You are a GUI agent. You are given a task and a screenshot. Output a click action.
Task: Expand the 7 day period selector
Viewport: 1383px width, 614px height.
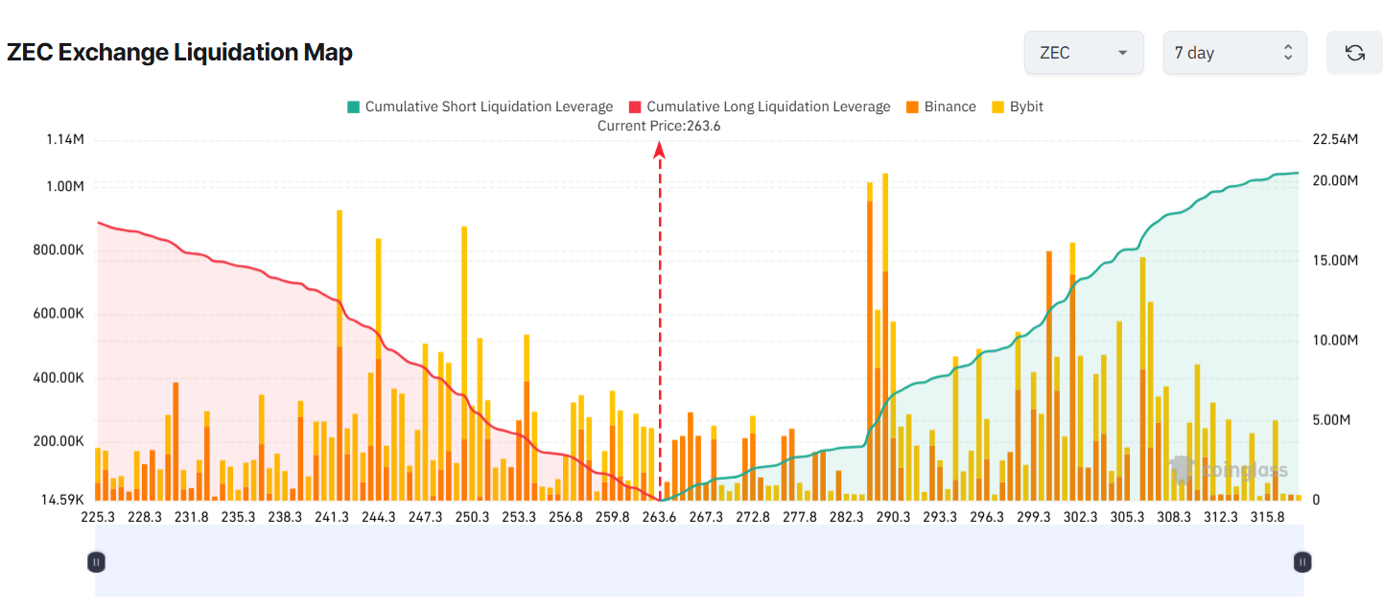click(1234, 53)
